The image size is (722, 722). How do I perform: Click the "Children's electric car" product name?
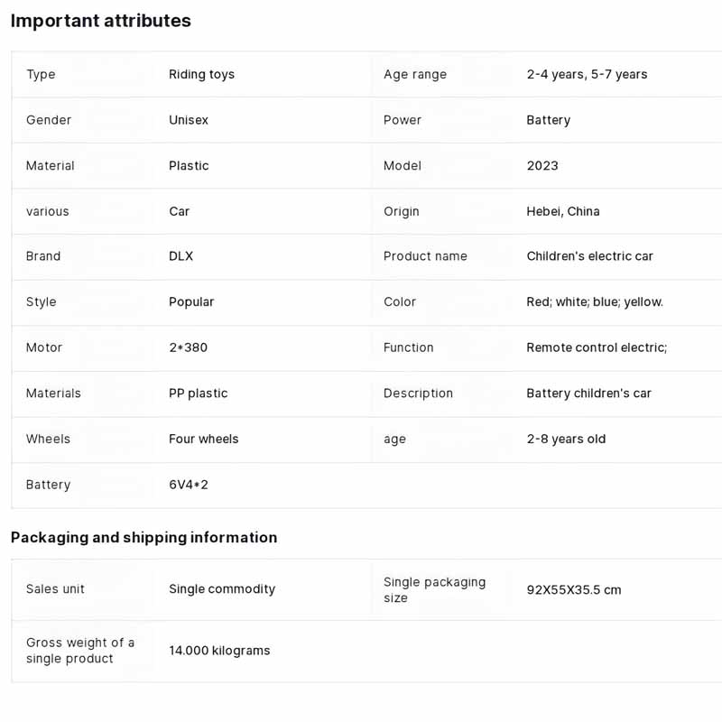click(x=589, y=256)
